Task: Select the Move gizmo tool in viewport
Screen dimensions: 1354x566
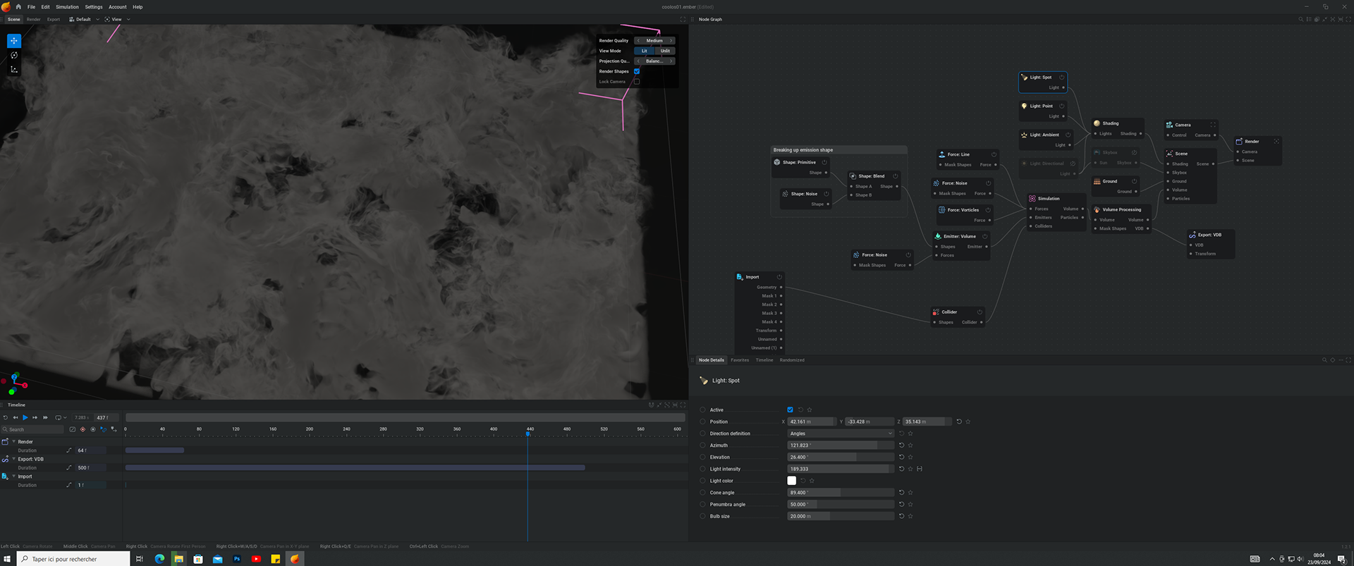Action: [14, 41]
